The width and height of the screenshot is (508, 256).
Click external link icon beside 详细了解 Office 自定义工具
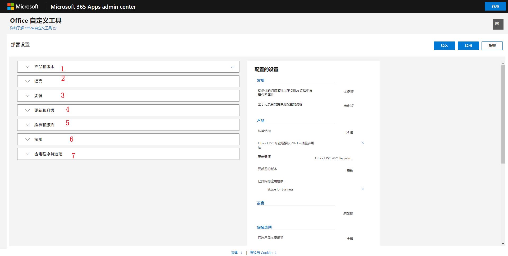point(55,28)
